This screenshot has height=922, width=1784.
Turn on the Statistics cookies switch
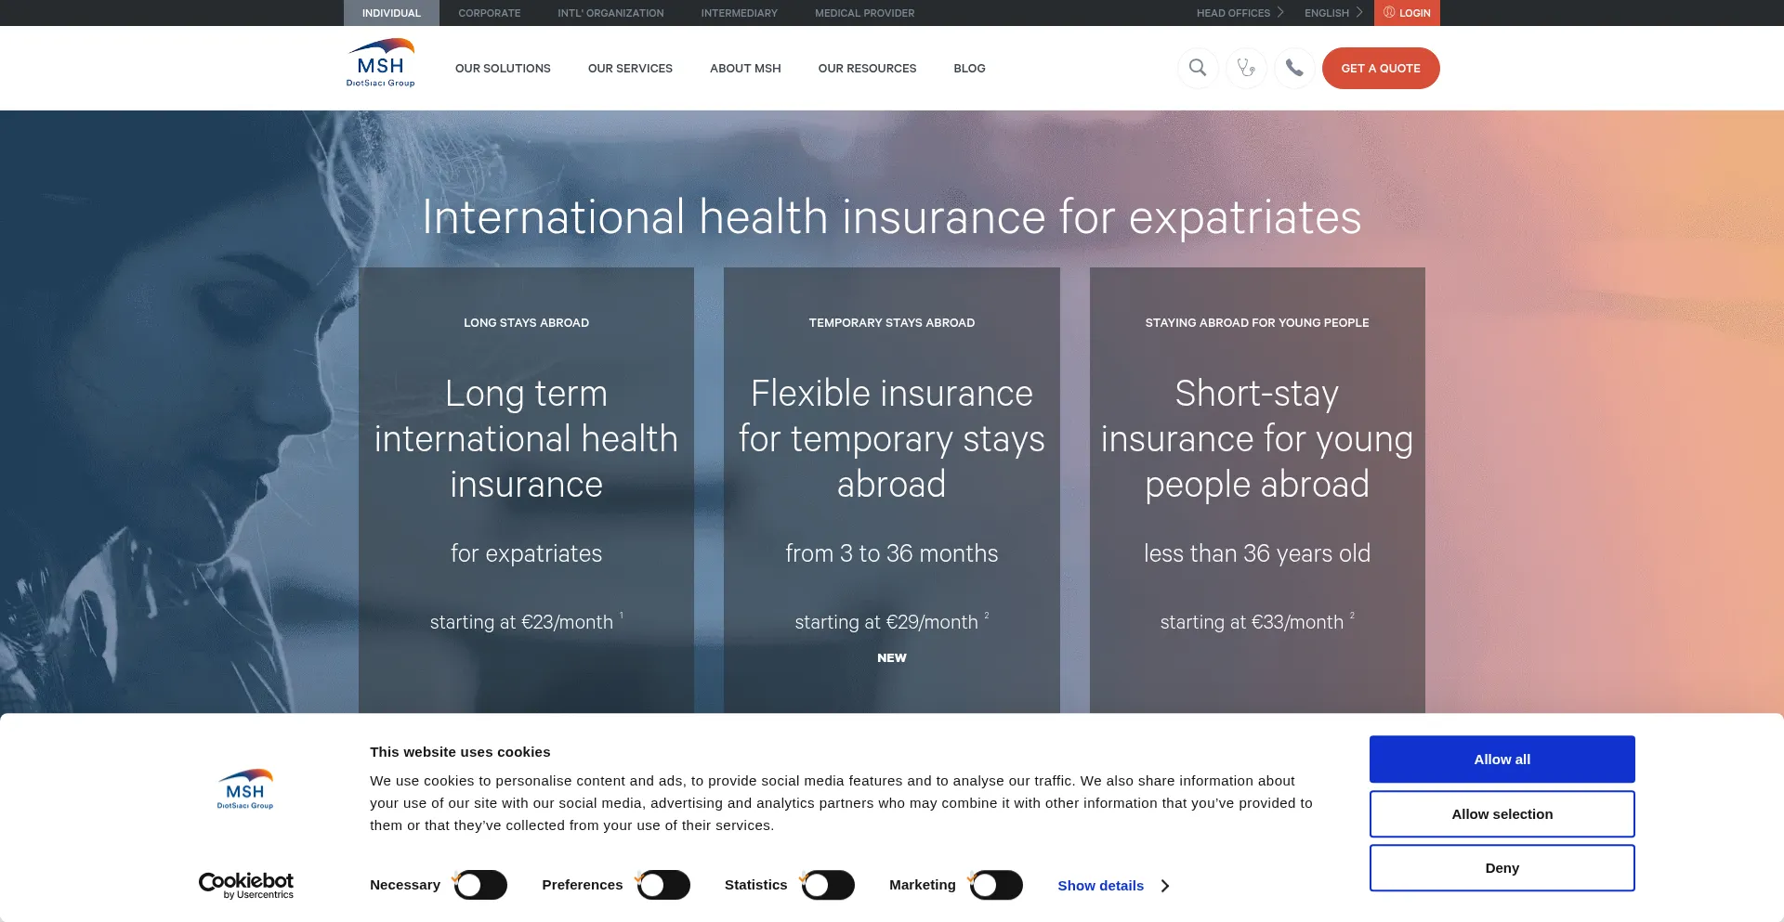point(828,885)
